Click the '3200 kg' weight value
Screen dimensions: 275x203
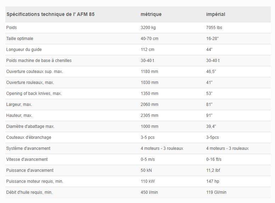click(148, 28)
